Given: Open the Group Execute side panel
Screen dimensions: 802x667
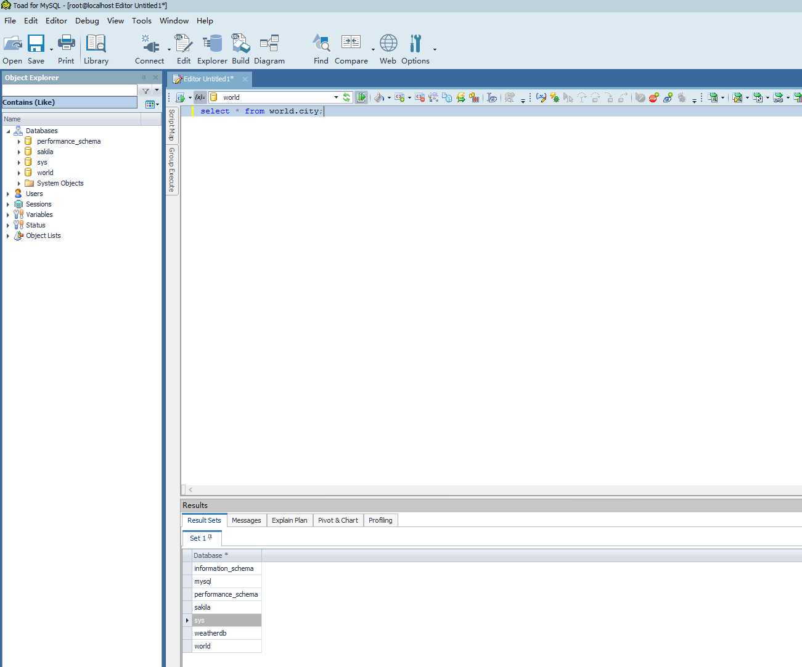Looking at the screenshot, I should tap(172, 170).
